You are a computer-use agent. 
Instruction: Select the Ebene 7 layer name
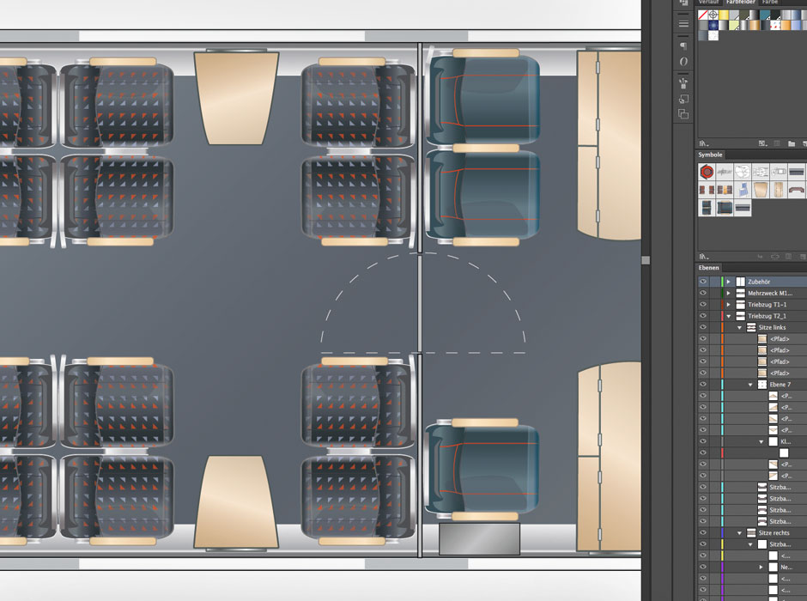click(x=780, y=385)
